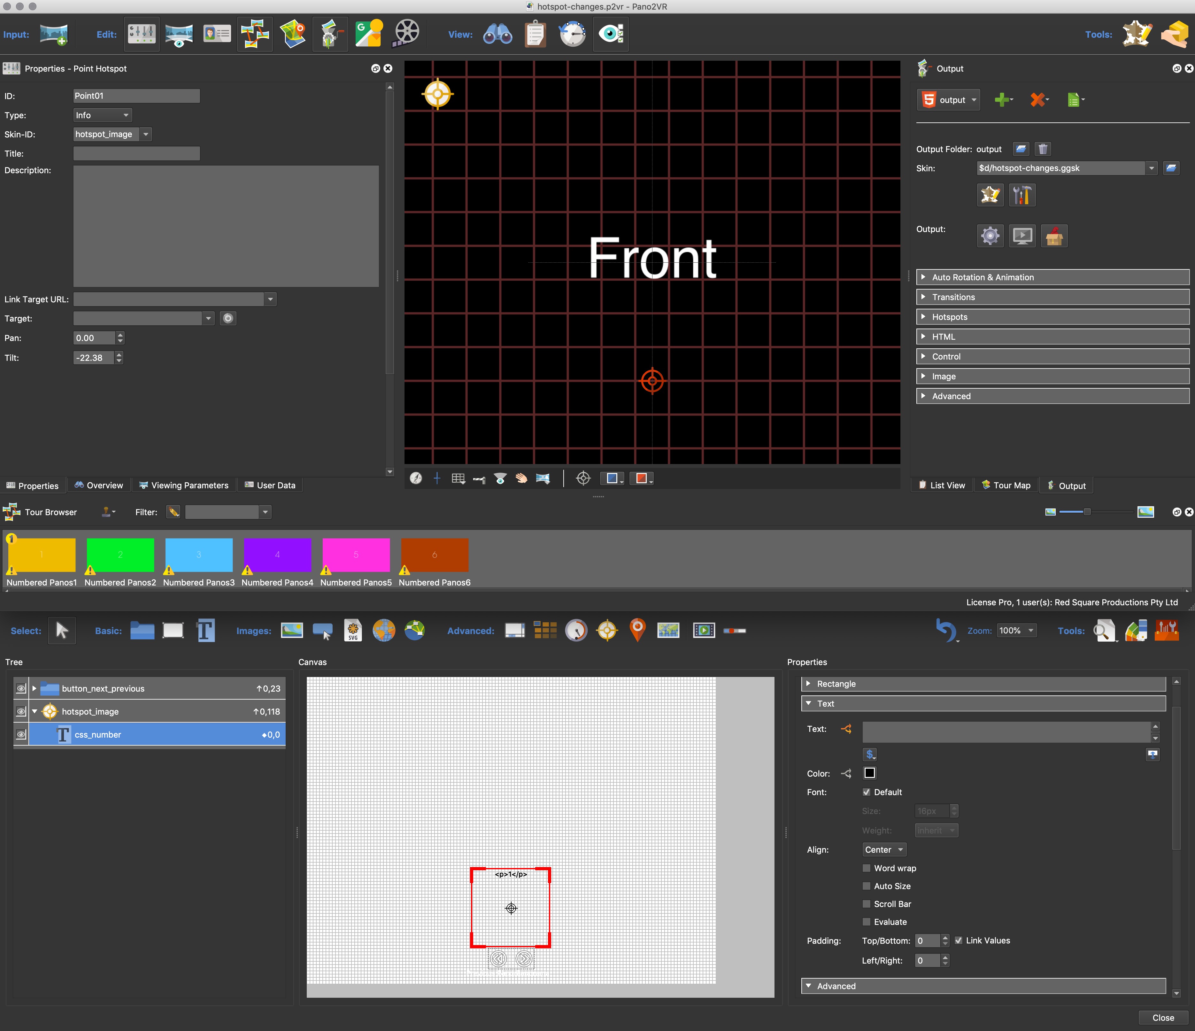Add a Video element to skin
Viewport: 1195px width, 1031px height.
(704, 631)
